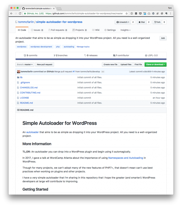Click the wordpress topic tag
Viewport: 182px width, 207px height.
click(x=22, y=47)
